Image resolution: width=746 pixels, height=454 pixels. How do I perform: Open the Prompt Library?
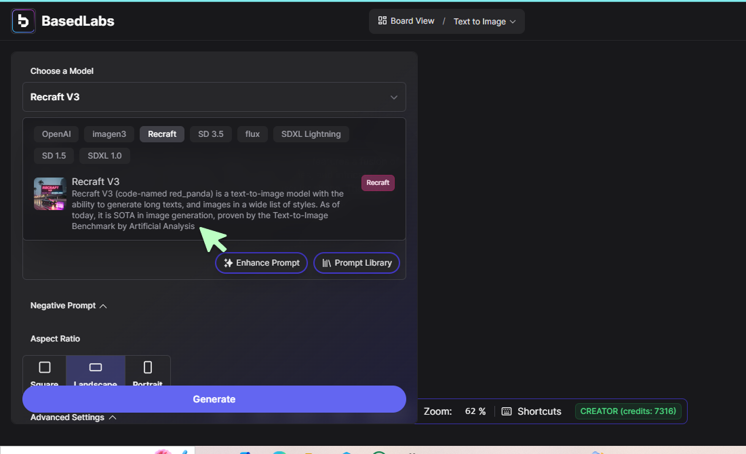click(357, 263)
